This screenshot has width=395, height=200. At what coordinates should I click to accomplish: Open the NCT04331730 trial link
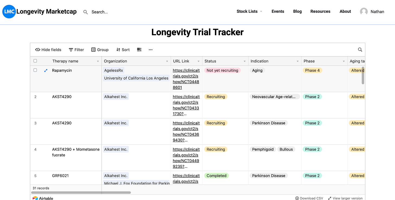pyautogui.click(x=186, y=105)
